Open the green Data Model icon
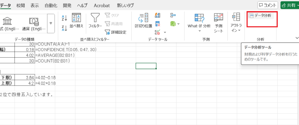 click(173, 24)
